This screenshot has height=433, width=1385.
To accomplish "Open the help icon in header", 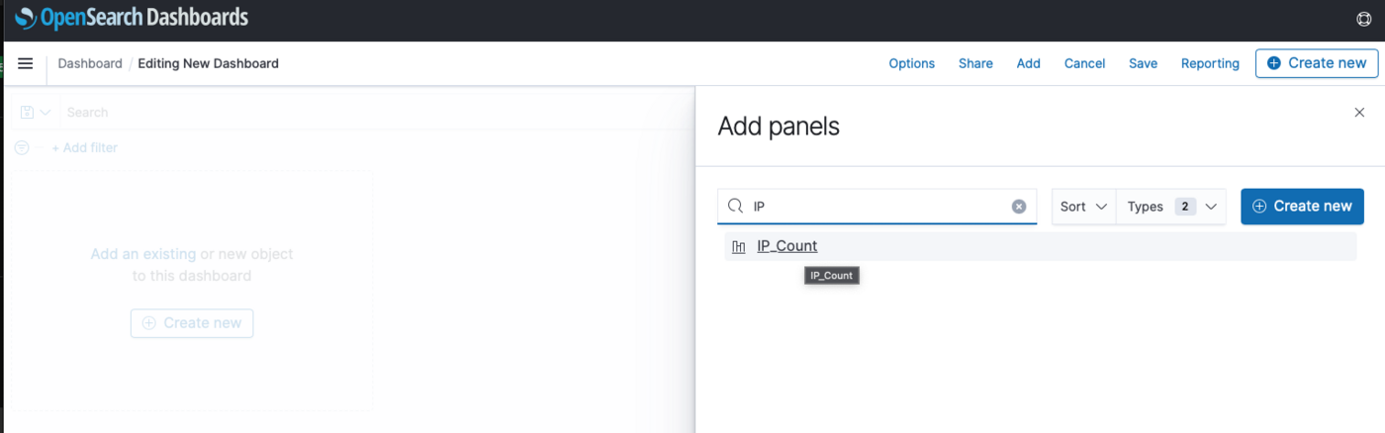I will click(x=1363, y=19).
